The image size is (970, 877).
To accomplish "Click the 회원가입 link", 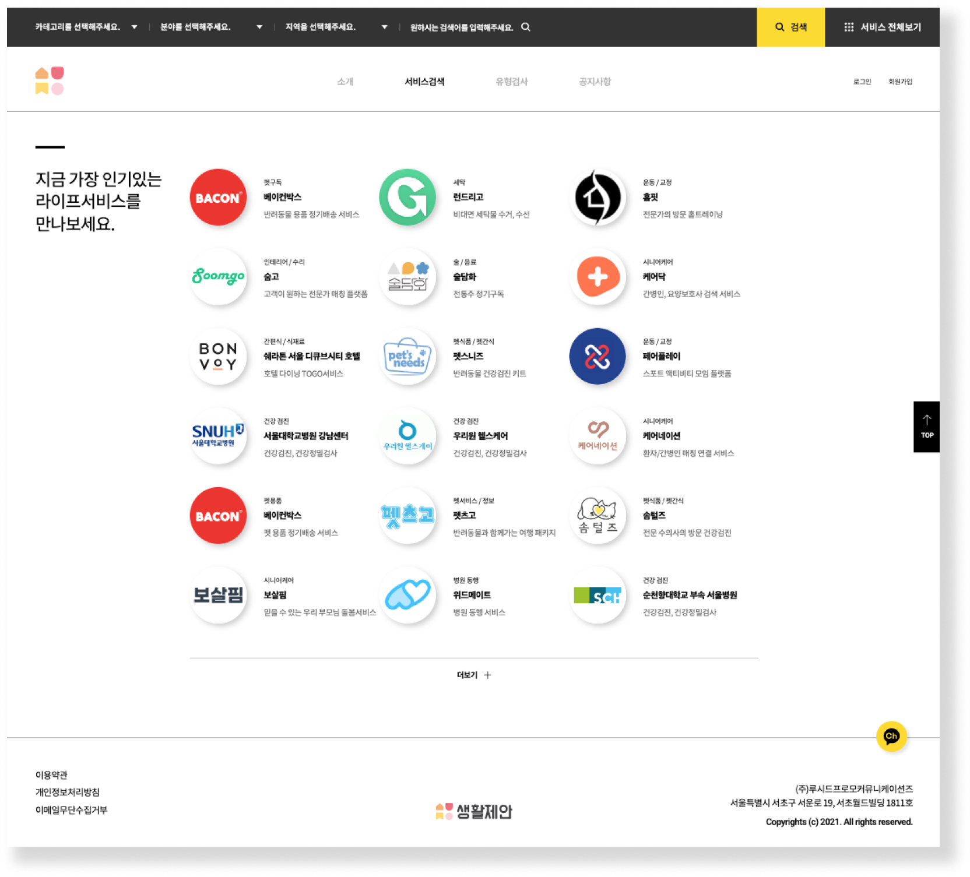I will click(x=900, y=82).
